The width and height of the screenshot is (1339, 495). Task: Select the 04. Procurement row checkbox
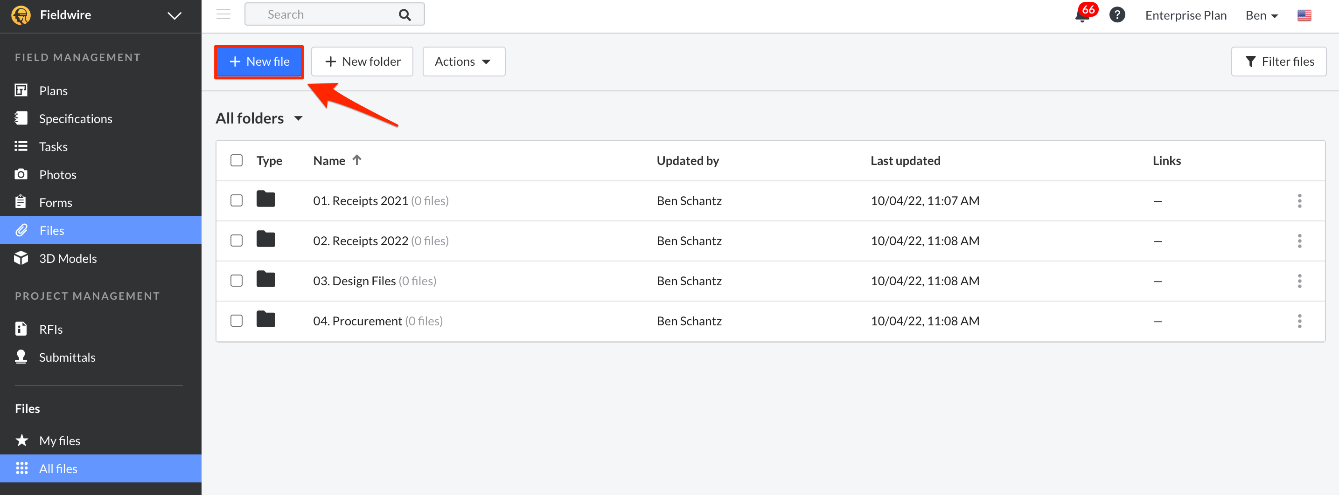pyautogui.click(x=237, y=321)
